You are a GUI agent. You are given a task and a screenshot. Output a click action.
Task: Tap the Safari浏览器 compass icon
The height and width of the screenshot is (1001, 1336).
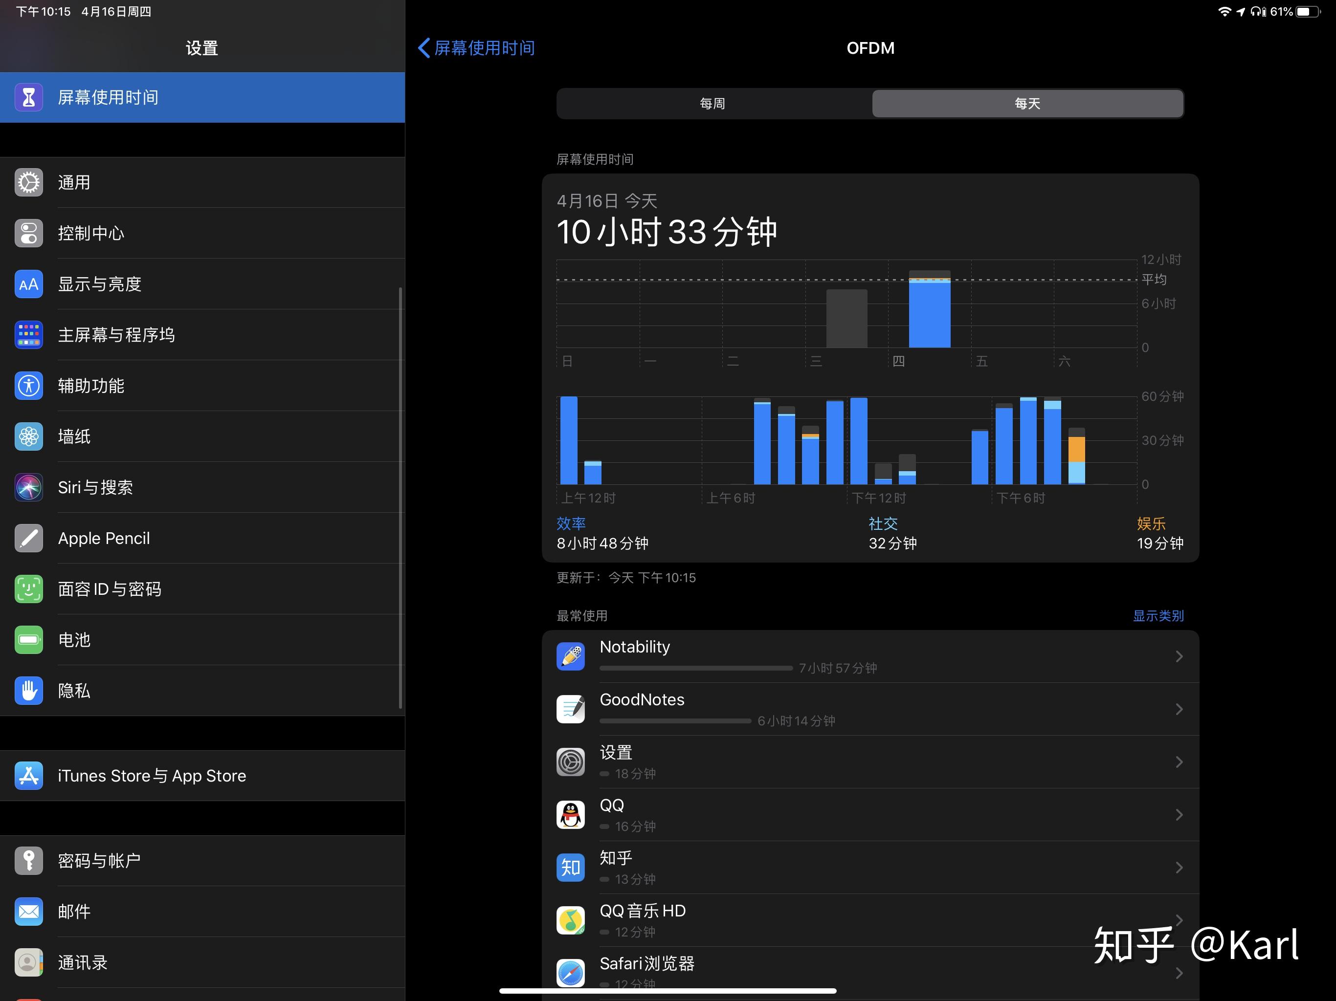coord(570,973)
